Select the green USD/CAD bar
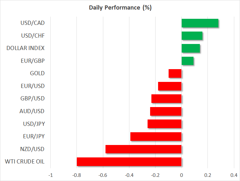Viewport: 240px width, 181px height. tap(200, 23)
